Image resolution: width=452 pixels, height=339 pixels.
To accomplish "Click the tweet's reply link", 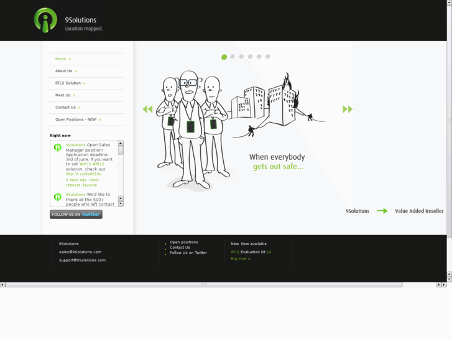I will point(94,180).
